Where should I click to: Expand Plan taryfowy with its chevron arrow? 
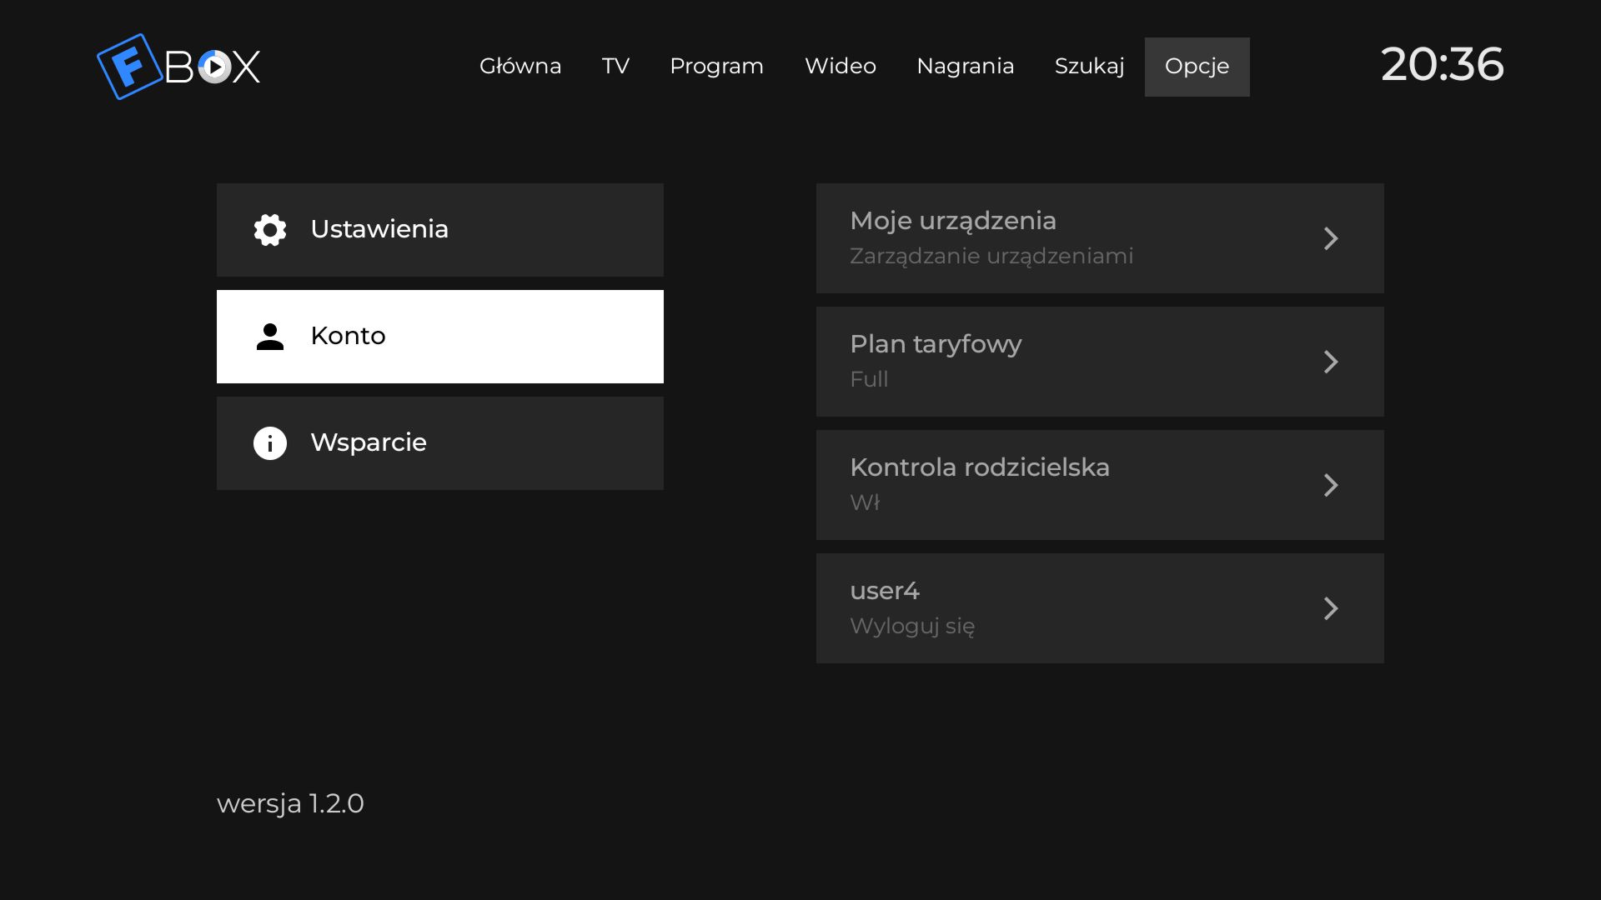coord(1331,362)
